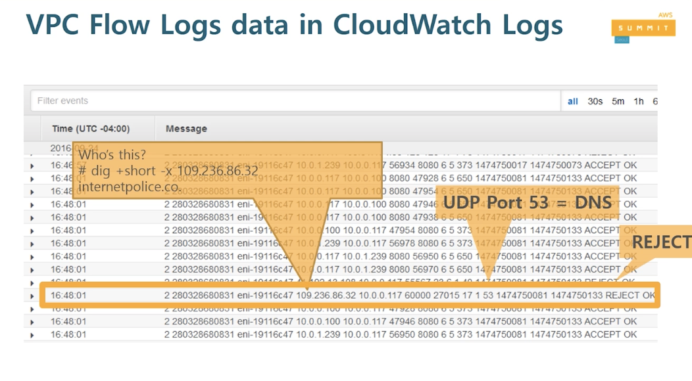This screenshot has width=692, height=381.
Task: Click the timestamp of the 47946 8080 row
Action: coord(68,321)
